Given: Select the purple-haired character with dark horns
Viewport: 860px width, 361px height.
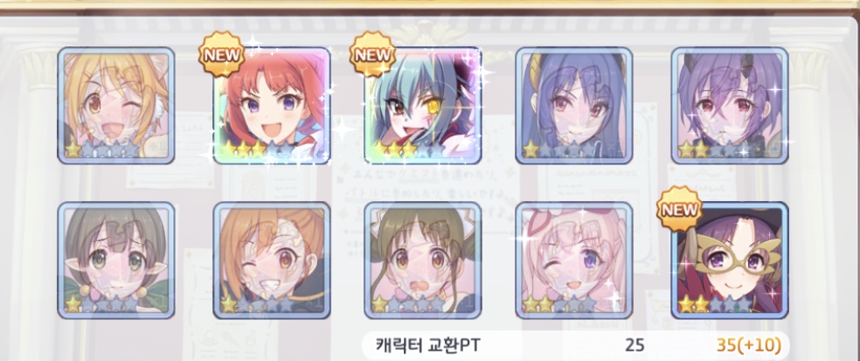Looking at the screenshot, I should (x=730, y=106).
